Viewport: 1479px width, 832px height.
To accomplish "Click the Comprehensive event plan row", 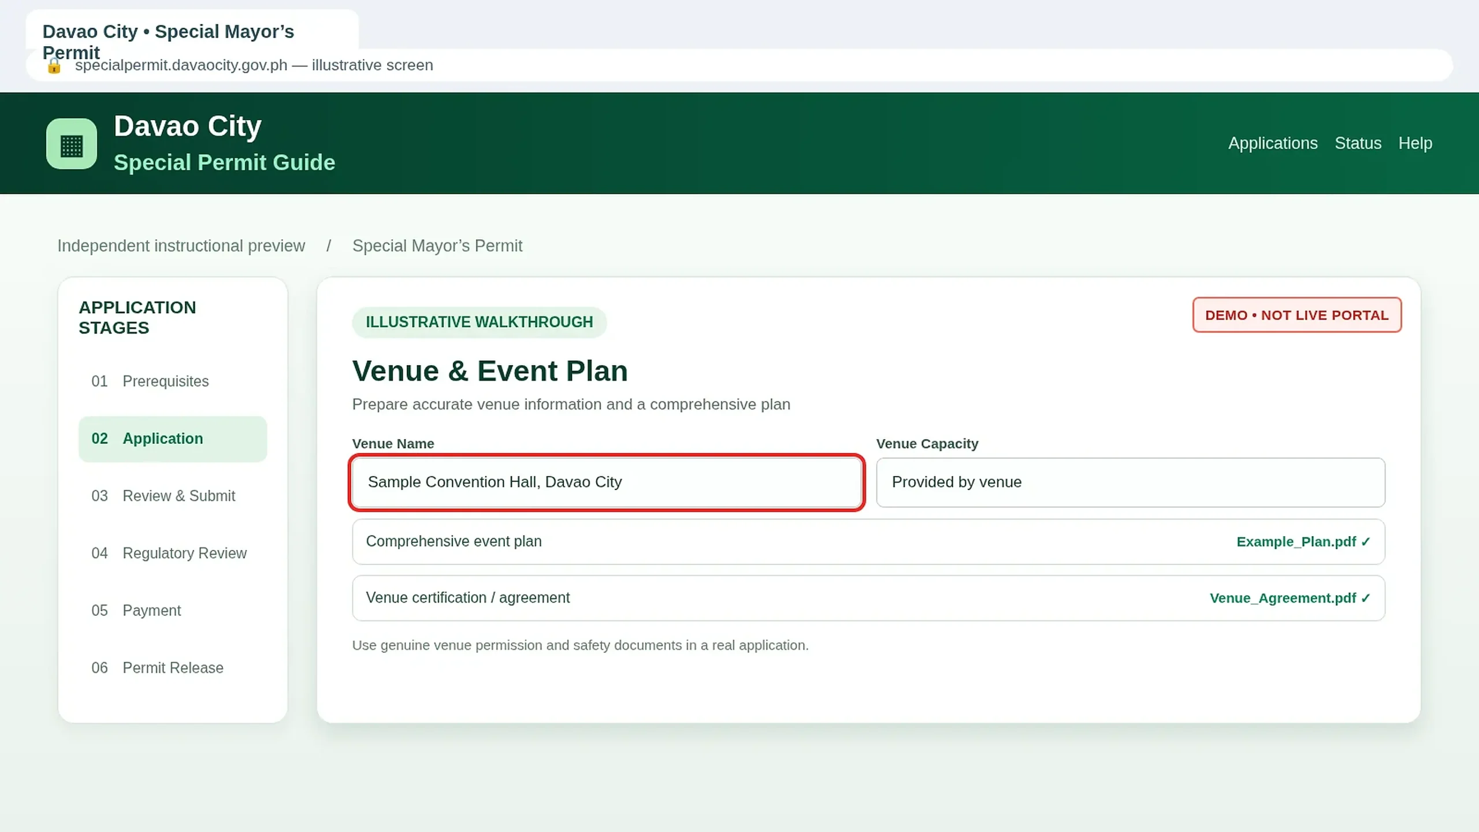I will pos(868,542).
